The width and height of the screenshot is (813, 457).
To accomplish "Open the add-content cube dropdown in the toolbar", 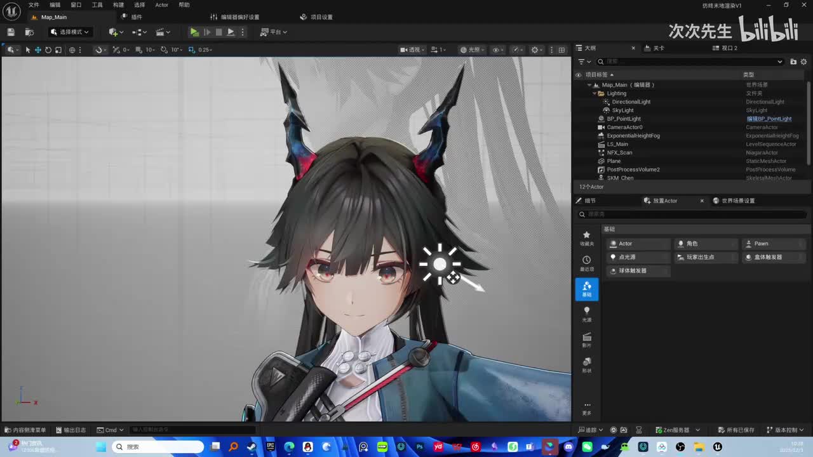I will pos(115,32).
